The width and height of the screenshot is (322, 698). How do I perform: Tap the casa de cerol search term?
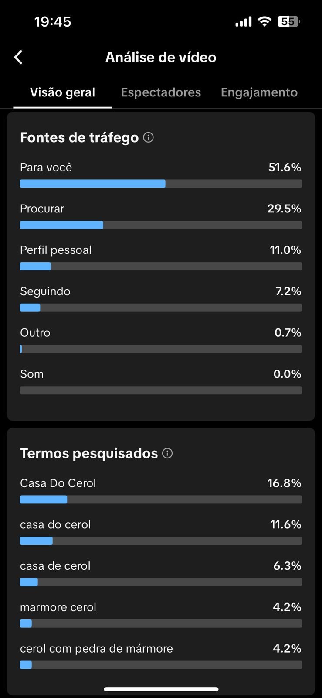(55, 566)
